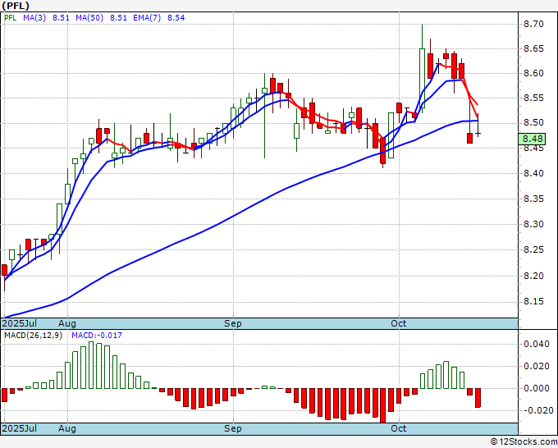558x448 pixels.
Task: Click Sep on price chart time axis
Action: click(233, 323)
